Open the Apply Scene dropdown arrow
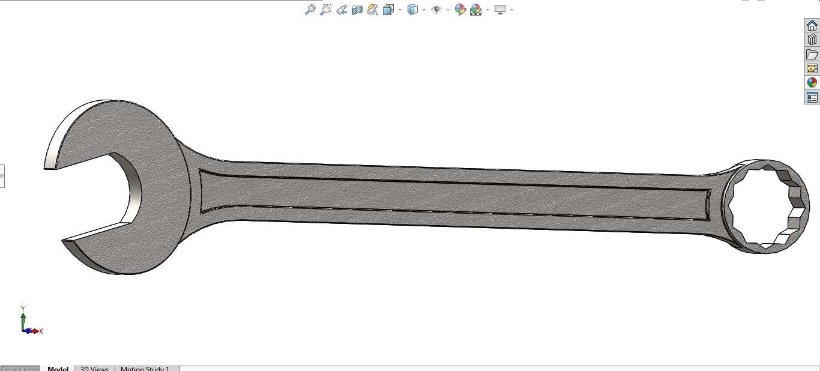The width and height of the screenshot is (820, 371). point(487,10)
